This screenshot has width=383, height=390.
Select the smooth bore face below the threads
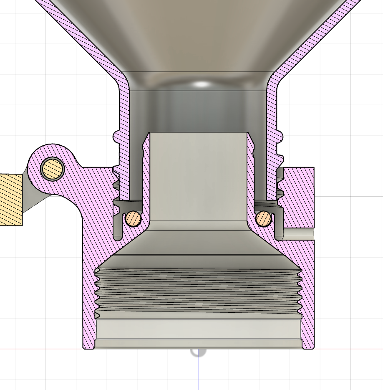pos(198,329)
